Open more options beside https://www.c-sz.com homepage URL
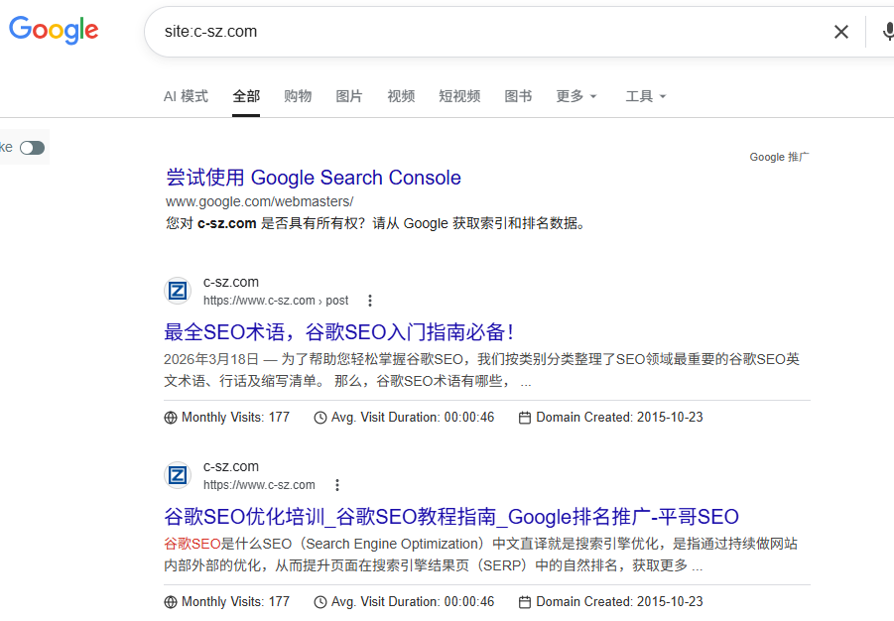 coord(337,485)
